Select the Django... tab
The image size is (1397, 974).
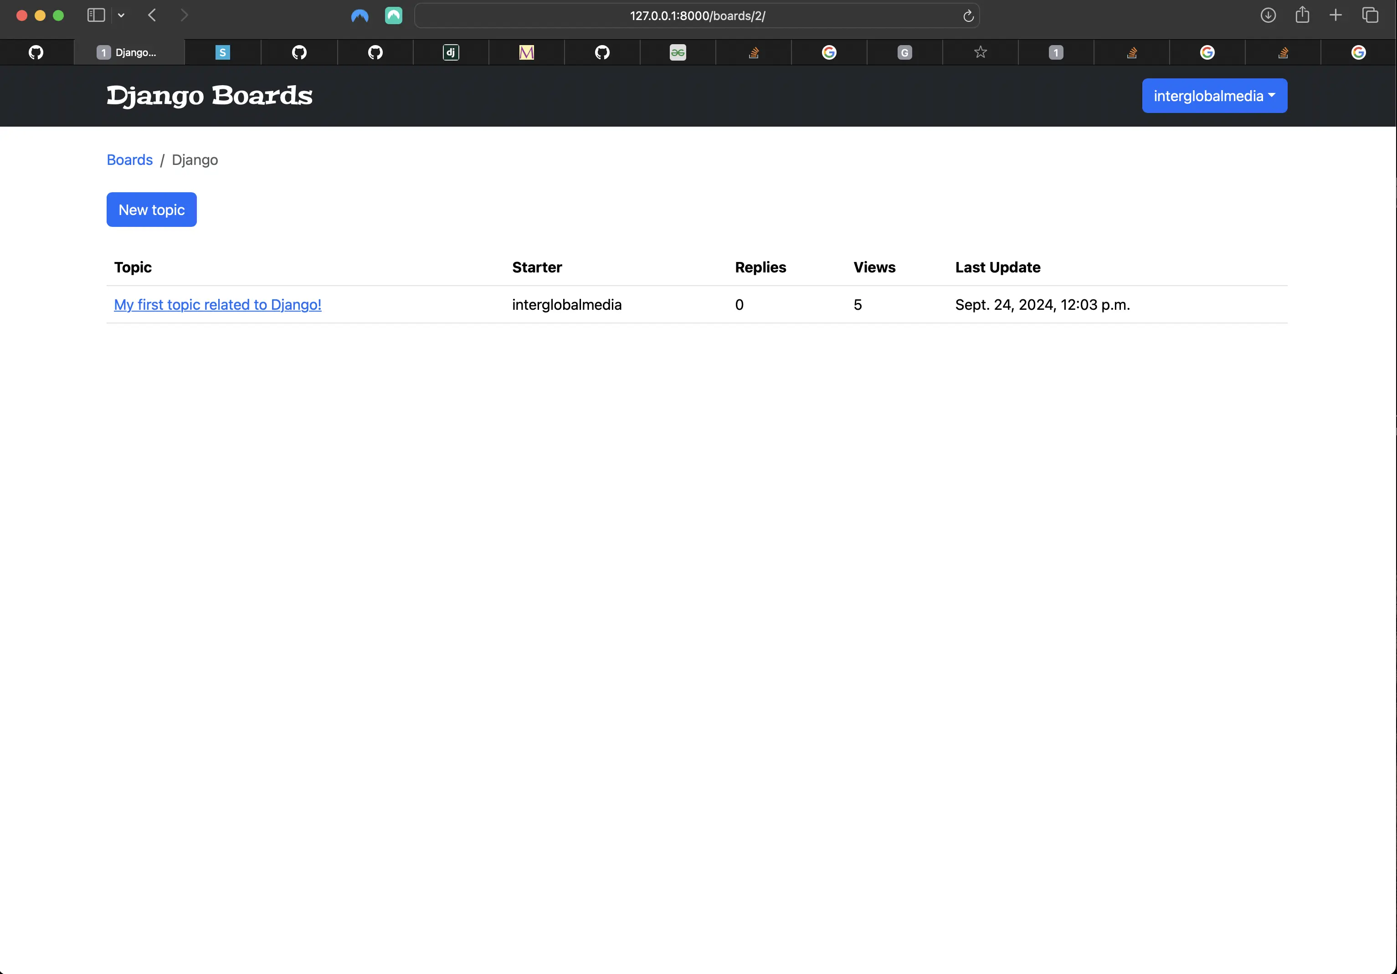129,52
